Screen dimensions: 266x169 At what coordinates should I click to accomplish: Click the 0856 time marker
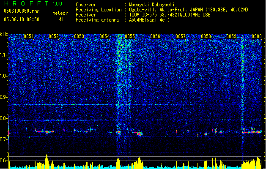[x=155, y=36]
